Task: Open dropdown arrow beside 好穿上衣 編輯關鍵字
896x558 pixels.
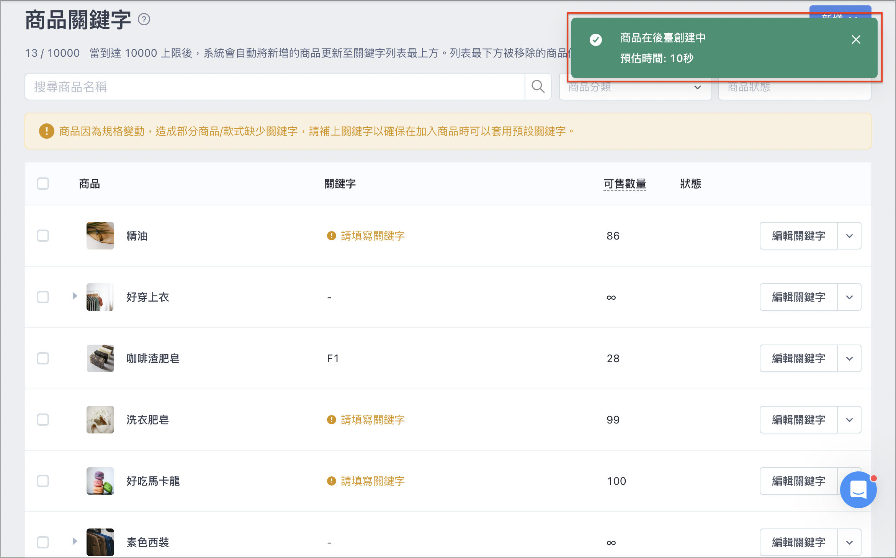Action: [x=849, y=297]
